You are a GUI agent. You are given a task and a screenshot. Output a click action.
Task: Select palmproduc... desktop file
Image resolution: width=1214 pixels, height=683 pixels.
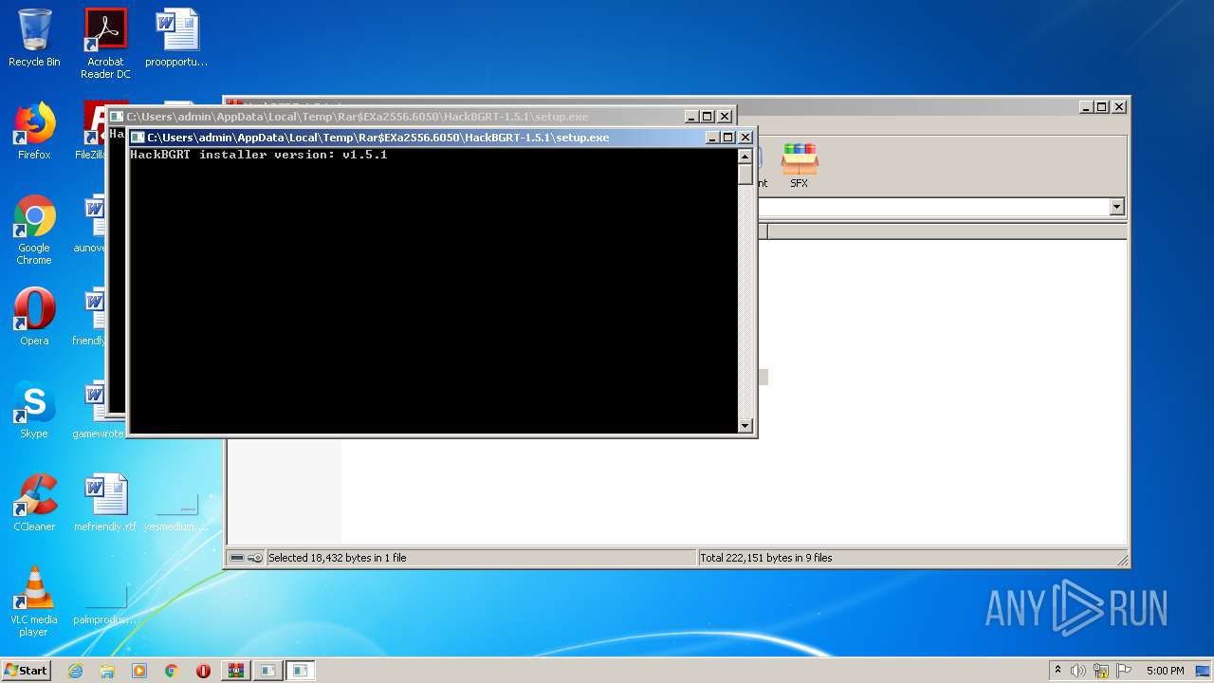coord(105,605)
